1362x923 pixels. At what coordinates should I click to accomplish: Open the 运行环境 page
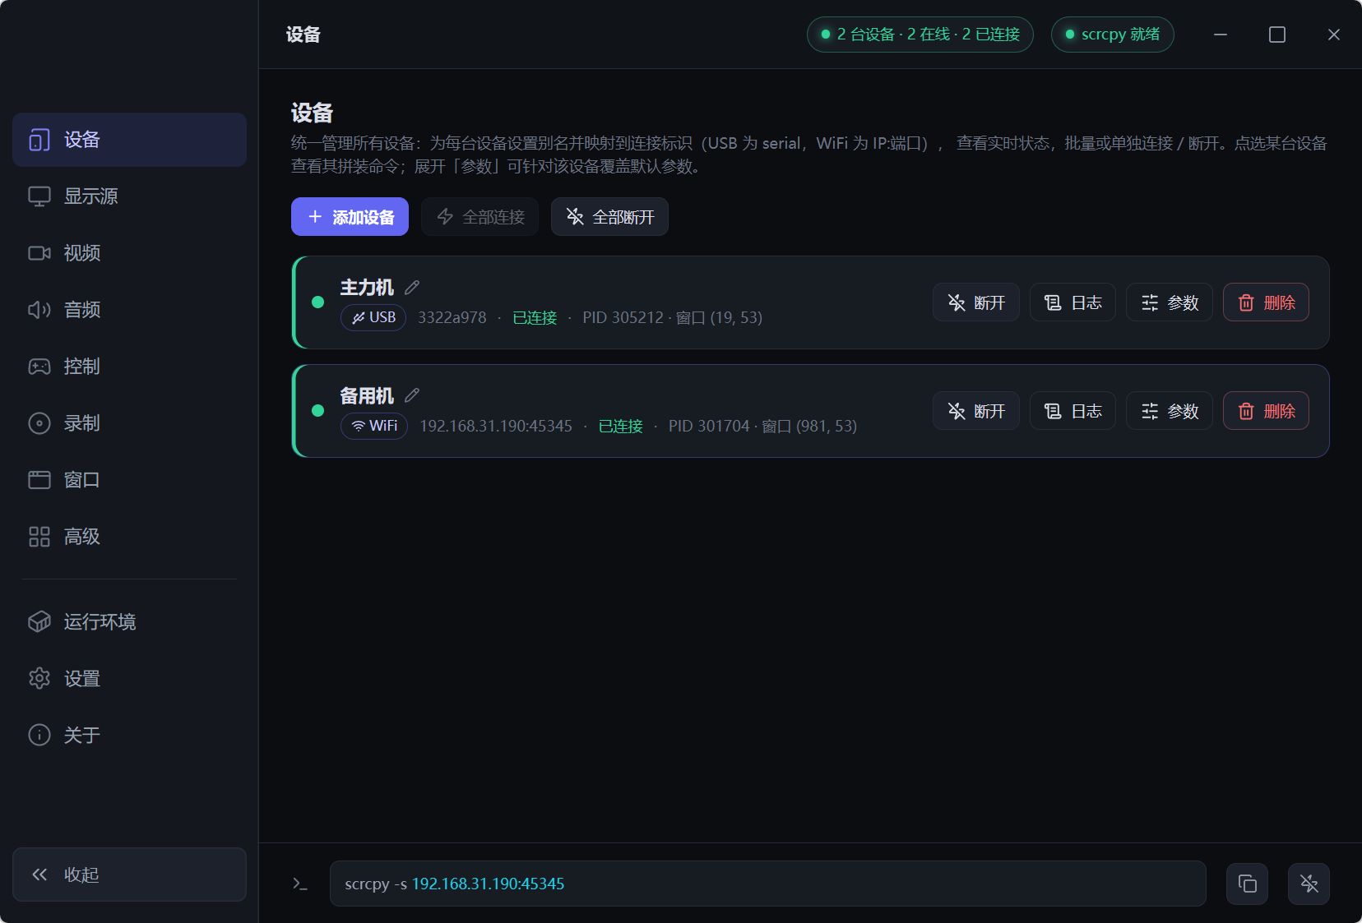pos(129,622)
